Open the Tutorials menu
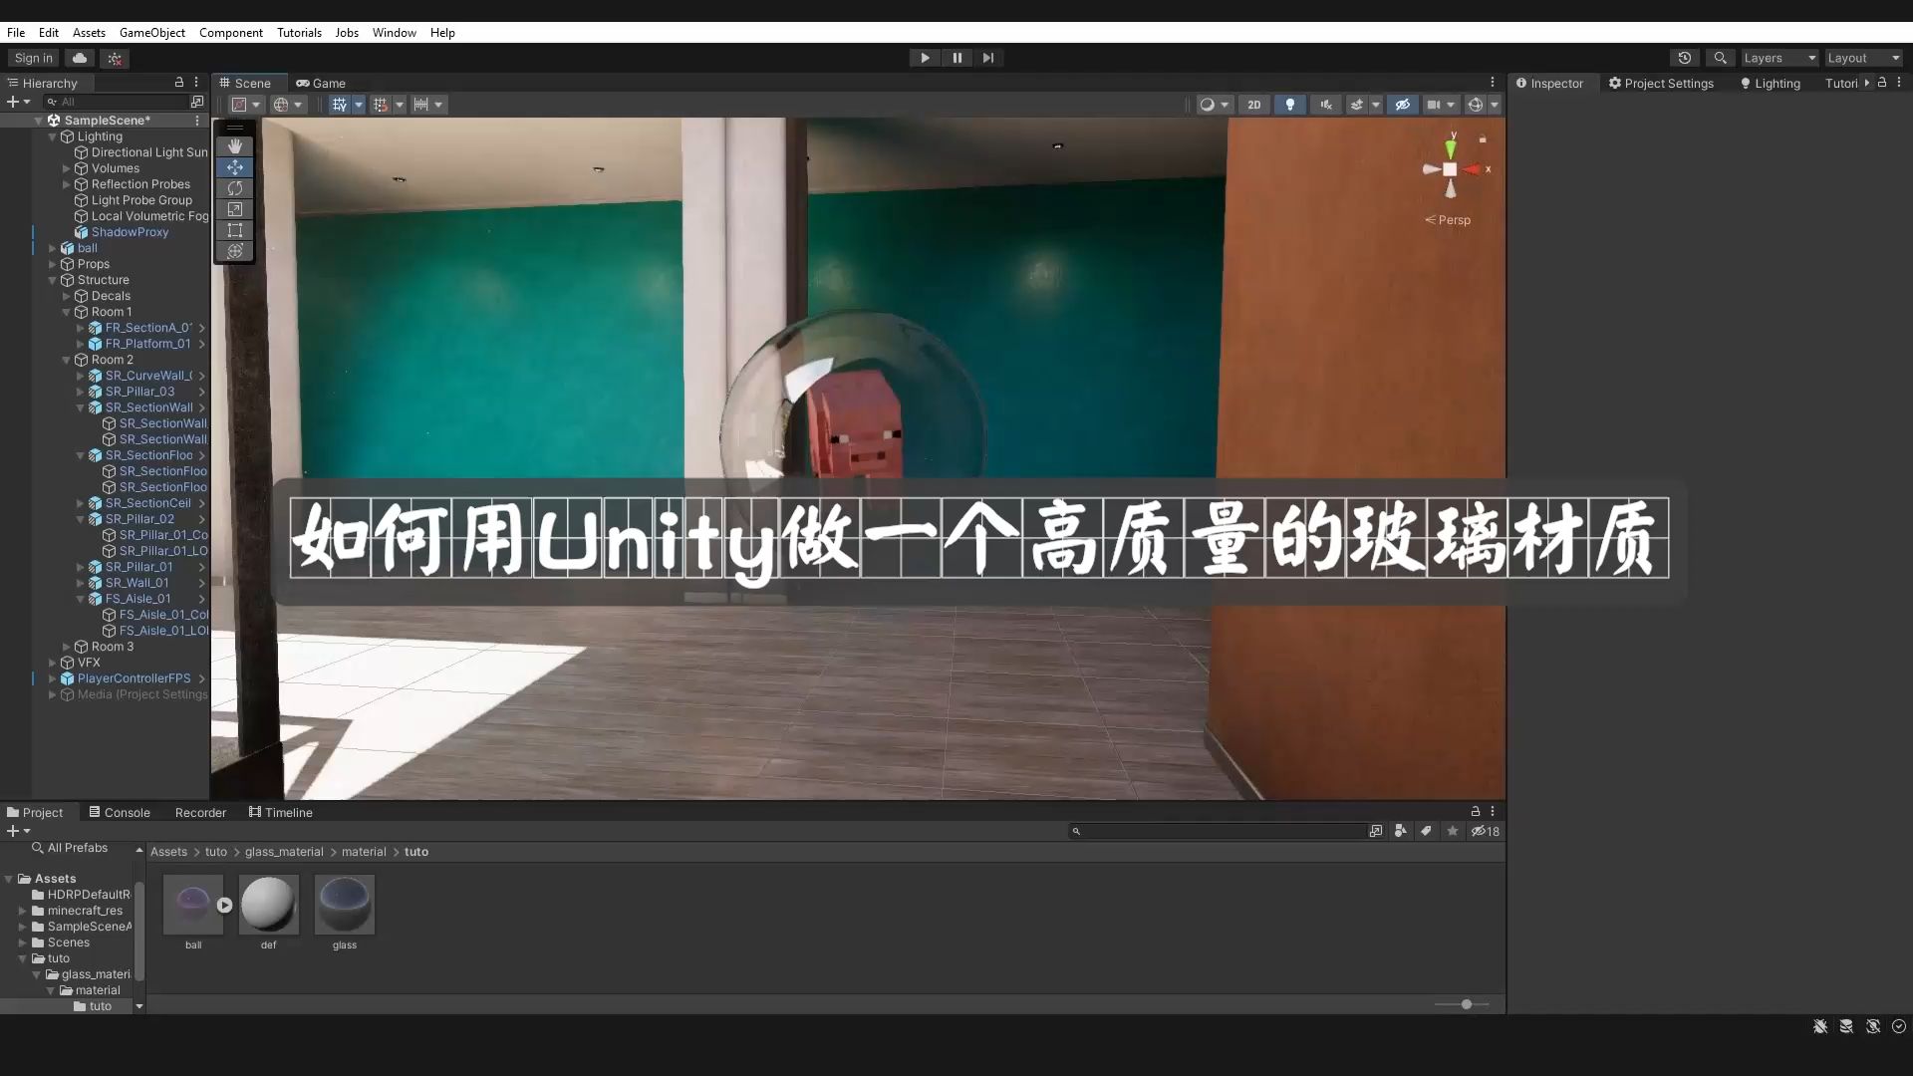This screenshot has height=1076, width=1913. click(299, 33)
